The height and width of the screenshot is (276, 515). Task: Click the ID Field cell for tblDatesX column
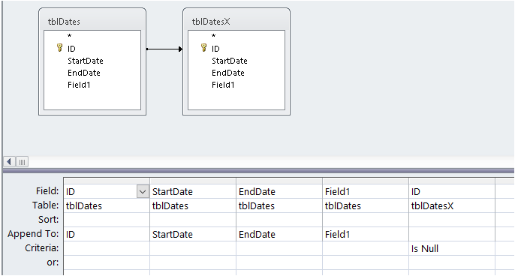click(x=452, y=192)
